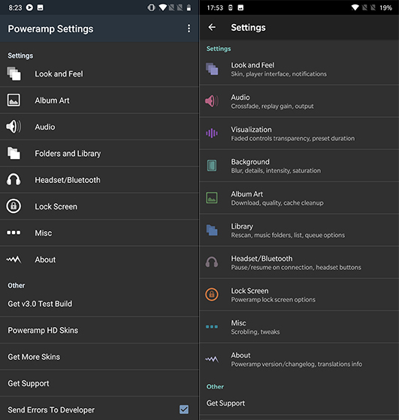Screen dimensions: 399x420
Task: Open Headset/Bluetooth in the left panel
Action: (x=99, y=180)
